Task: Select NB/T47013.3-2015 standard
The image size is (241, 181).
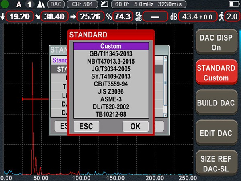Action: [111, 61]
